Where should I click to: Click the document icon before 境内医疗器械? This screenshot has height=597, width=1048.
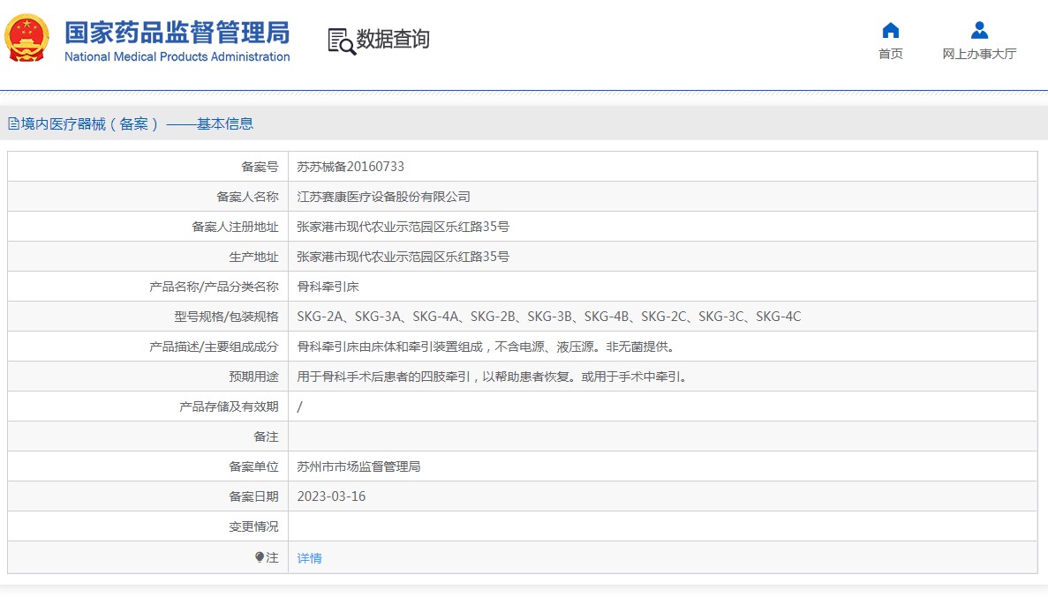(x=13, y=123)
